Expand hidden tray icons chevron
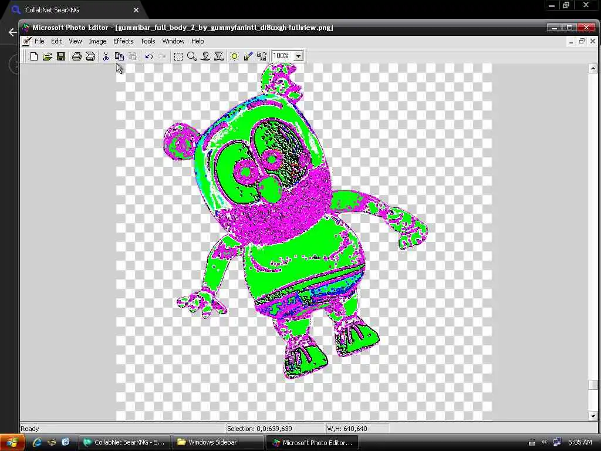Screen dimensions: 601x451 [544, 442]
